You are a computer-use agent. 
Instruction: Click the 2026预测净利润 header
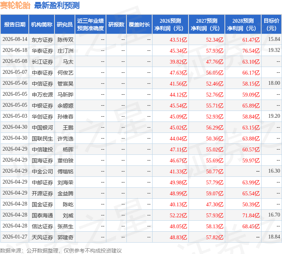170,24
